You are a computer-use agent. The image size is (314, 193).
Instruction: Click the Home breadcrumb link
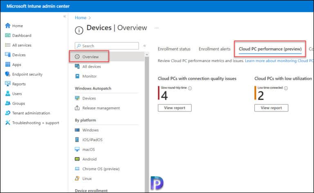(x=81, y=18)
